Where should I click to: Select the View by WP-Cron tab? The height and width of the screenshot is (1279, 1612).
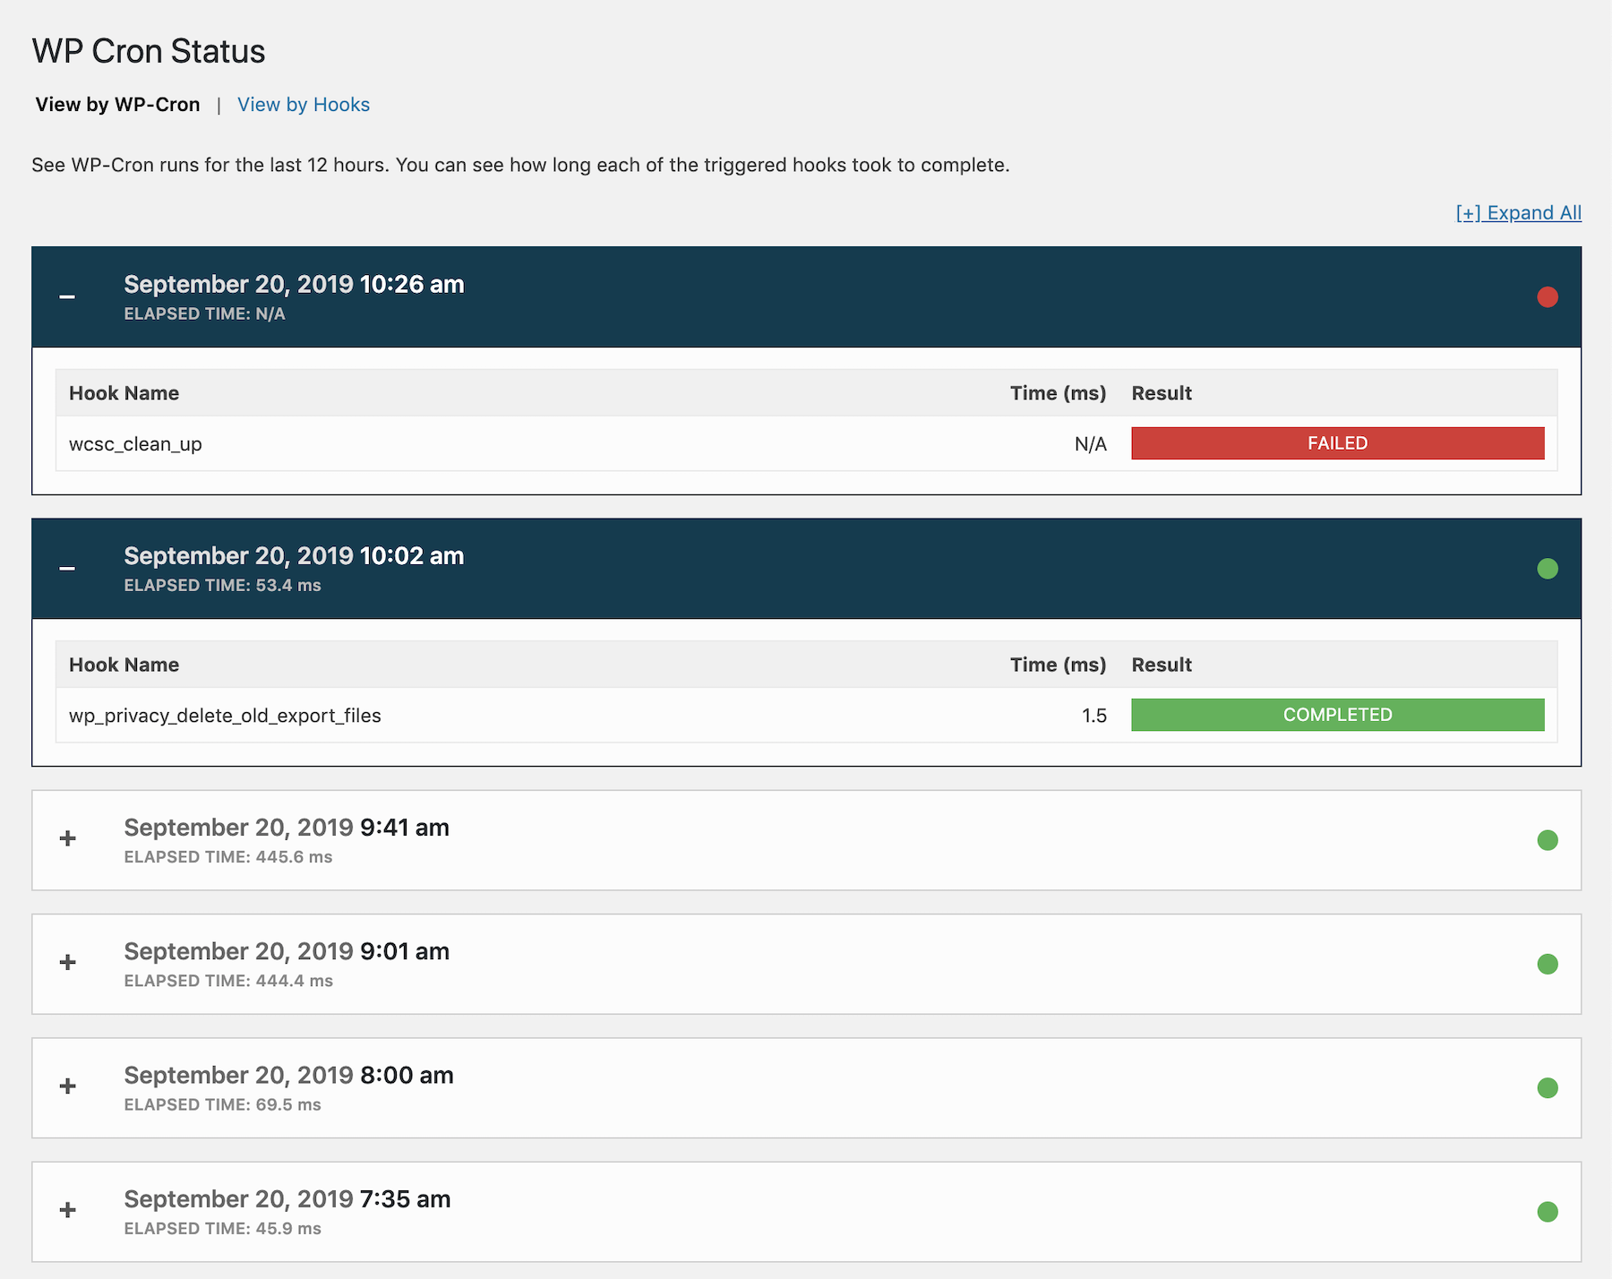(117, 104)
